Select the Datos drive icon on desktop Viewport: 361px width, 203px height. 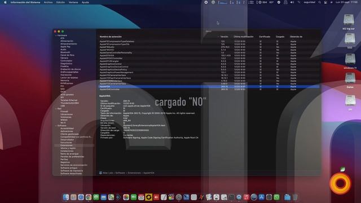(350, 78)
